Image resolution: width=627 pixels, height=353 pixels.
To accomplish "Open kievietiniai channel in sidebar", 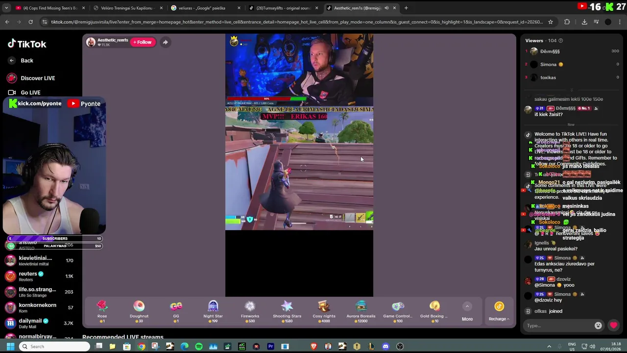I will [39, 260].
